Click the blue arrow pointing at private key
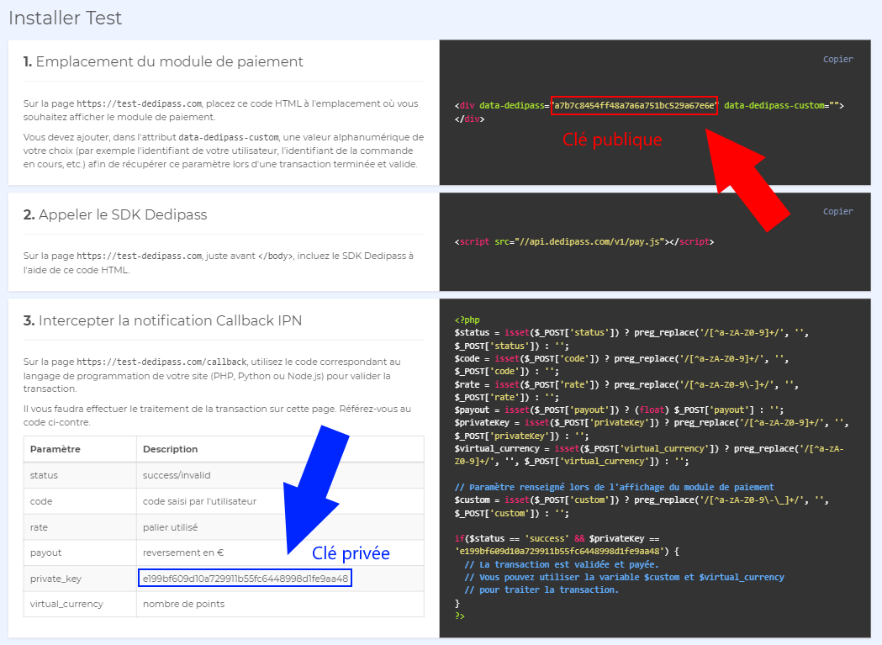 tap(316, 486)
